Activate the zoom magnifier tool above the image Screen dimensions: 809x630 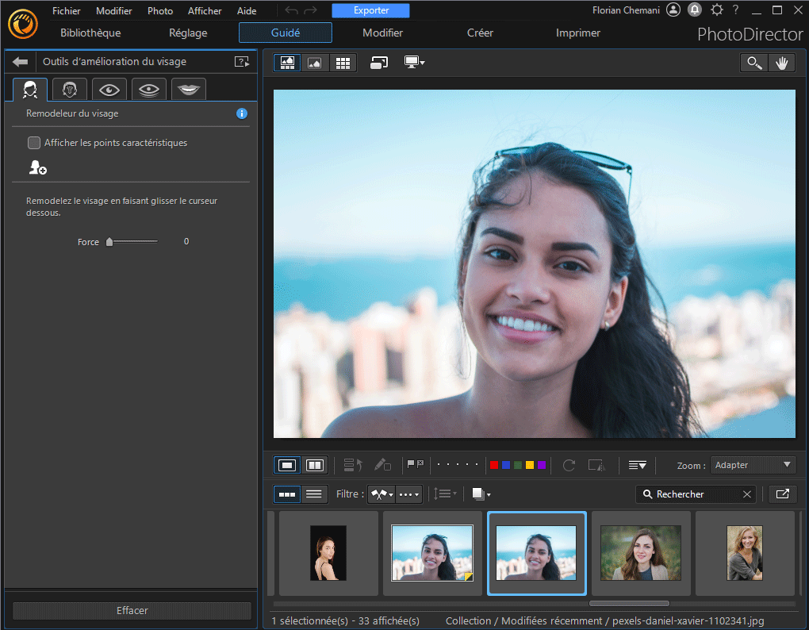point(753,62)
